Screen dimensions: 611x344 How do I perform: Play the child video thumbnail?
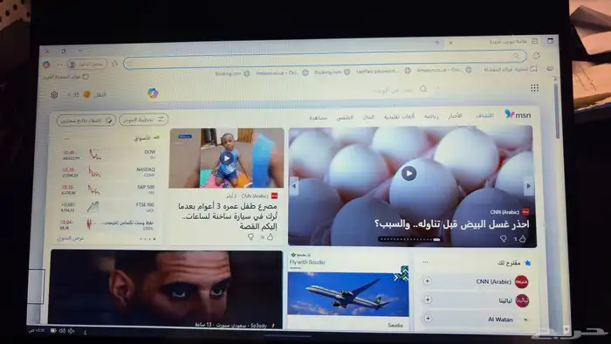[226, 158]
